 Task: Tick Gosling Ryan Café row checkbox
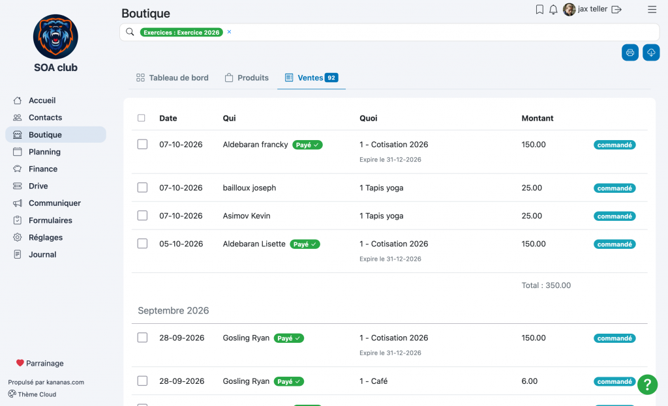(x=142, y=381)
